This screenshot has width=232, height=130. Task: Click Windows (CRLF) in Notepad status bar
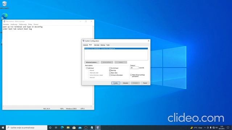click(71, 109)
